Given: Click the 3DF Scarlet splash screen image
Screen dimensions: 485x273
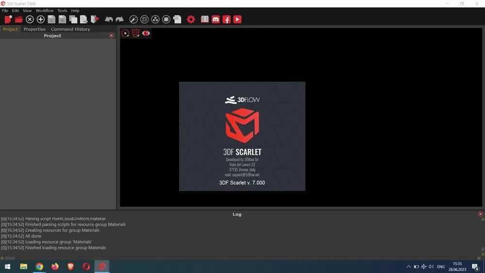Looking at the screenshot, I should click(x=242, y=136).
